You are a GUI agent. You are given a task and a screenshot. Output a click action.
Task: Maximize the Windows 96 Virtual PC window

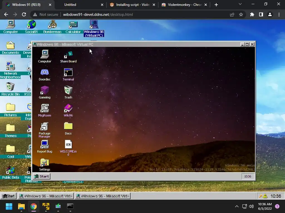(x=247, y=44)
